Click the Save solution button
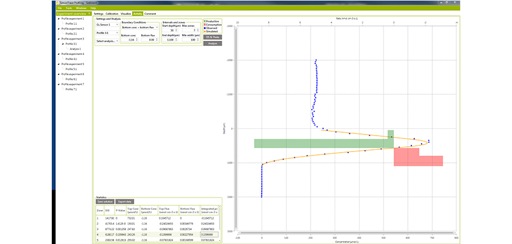 (105, 201)
